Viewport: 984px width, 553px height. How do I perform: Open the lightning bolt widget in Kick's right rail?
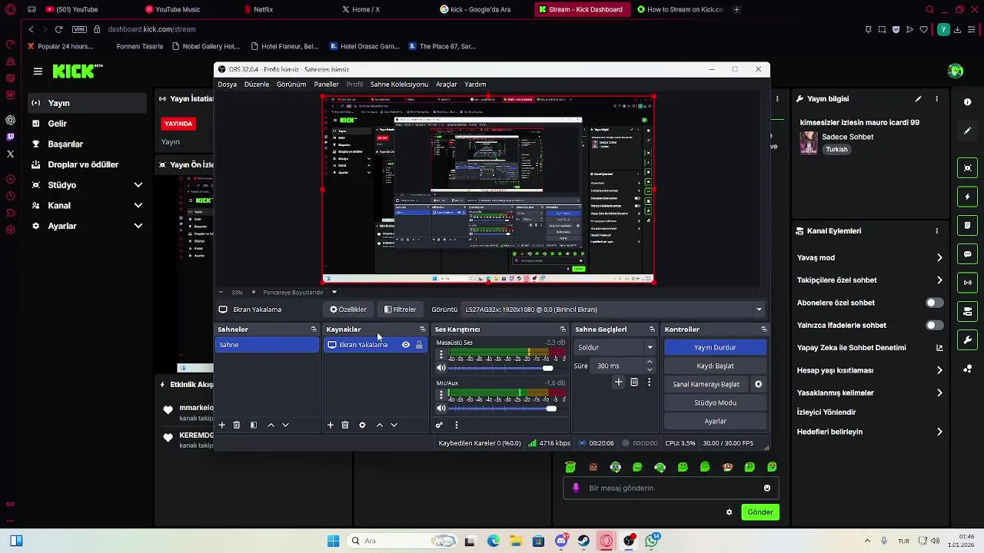coord(968,197)
